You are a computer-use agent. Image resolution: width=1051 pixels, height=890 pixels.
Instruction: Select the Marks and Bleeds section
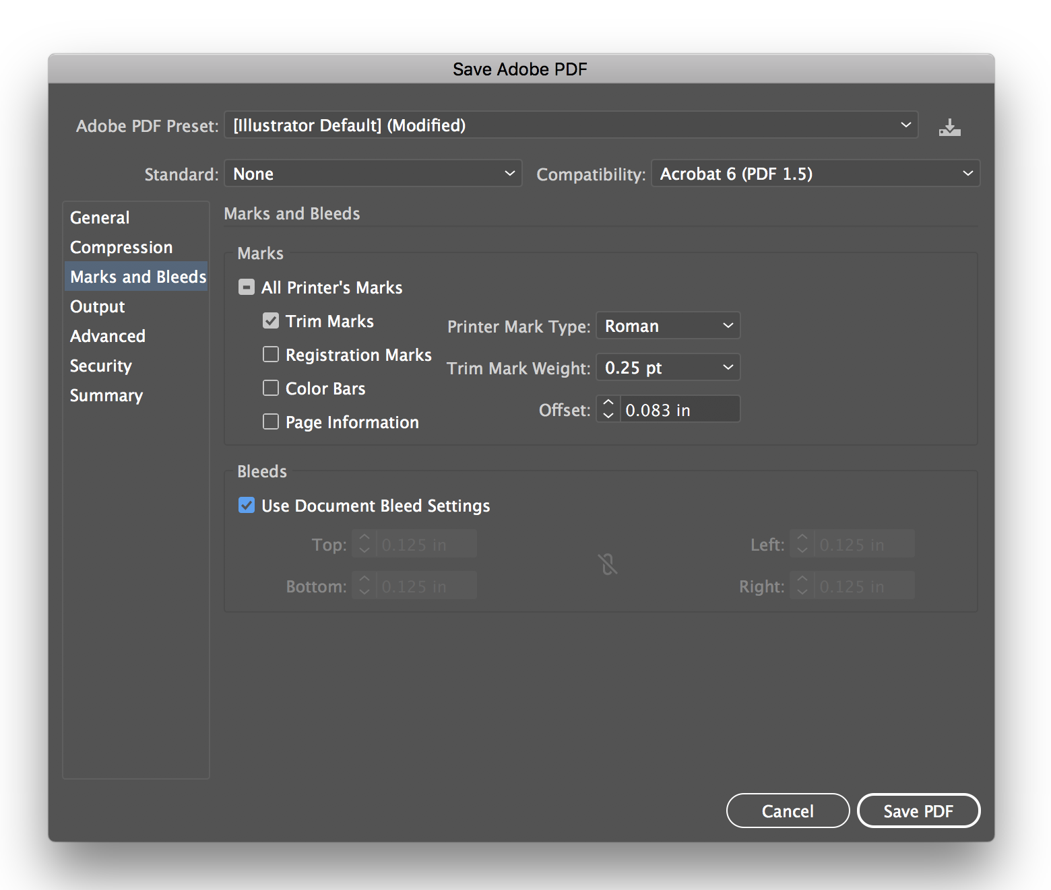[136, 277]
